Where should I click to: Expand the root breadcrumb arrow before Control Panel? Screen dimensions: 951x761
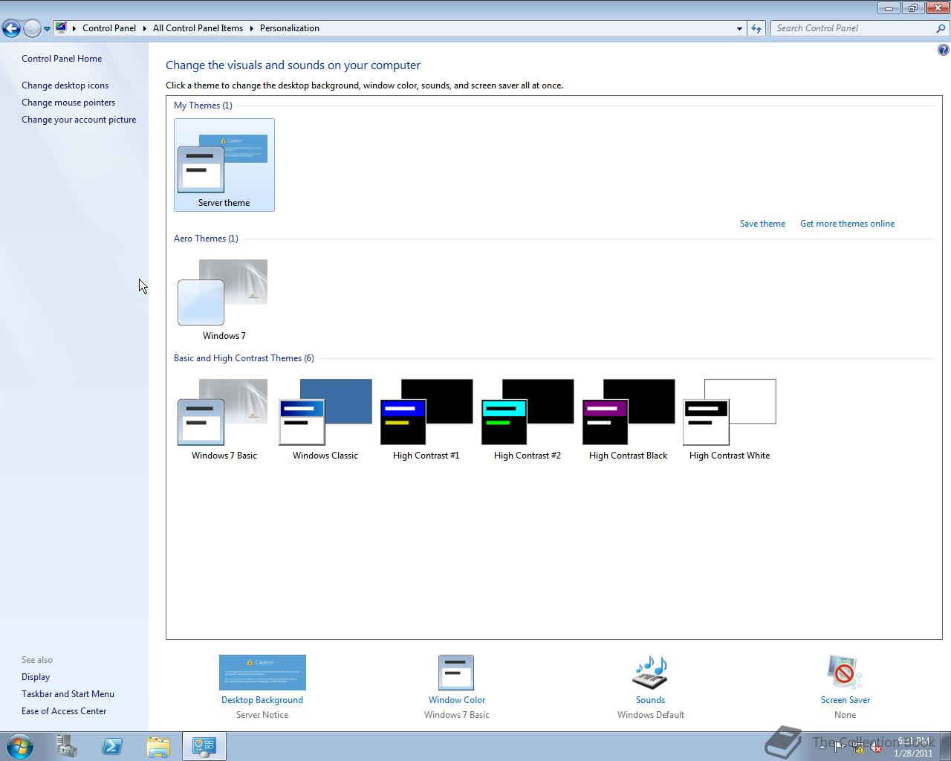74,28
